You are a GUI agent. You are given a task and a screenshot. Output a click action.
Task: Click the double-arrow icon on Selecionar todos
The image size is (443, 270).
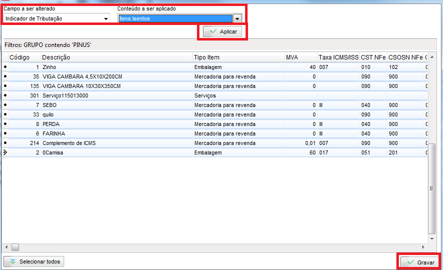(13, 261)
